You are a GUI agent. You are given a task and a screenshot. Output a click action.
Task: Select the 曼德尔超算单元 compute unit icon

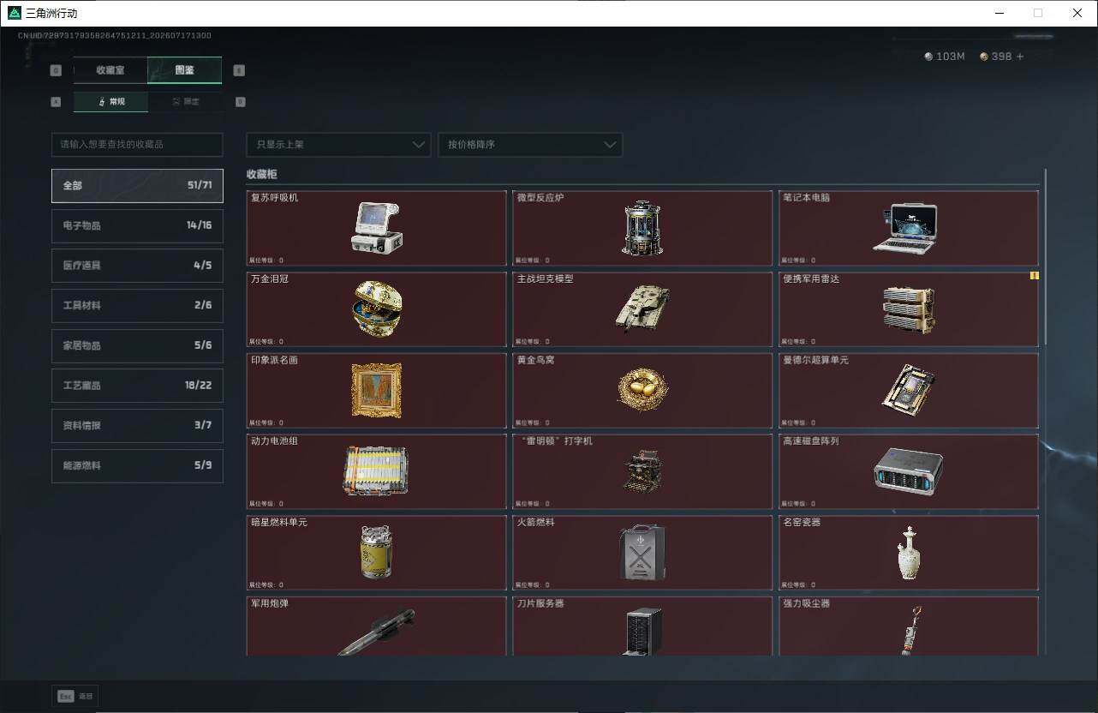click(908, 390)
